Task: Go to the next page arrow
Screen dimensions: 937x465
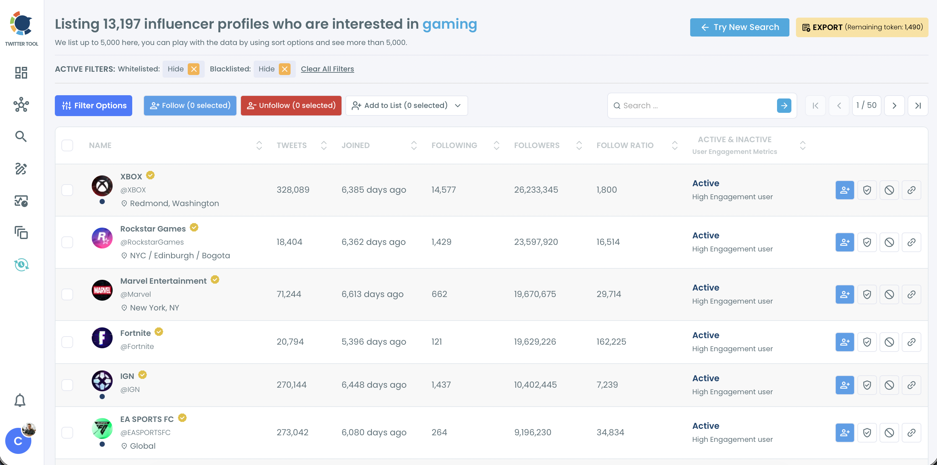Action: point(894,106)
